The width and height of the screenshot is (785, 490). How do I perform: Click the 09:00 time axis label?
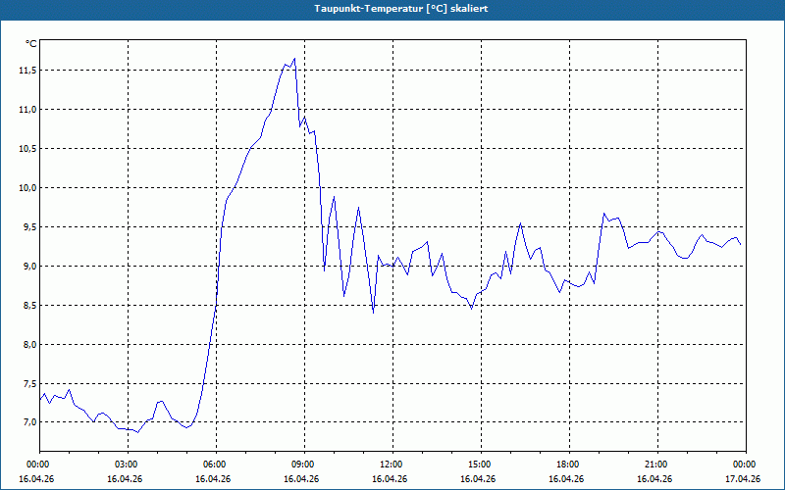coord(302,465)
